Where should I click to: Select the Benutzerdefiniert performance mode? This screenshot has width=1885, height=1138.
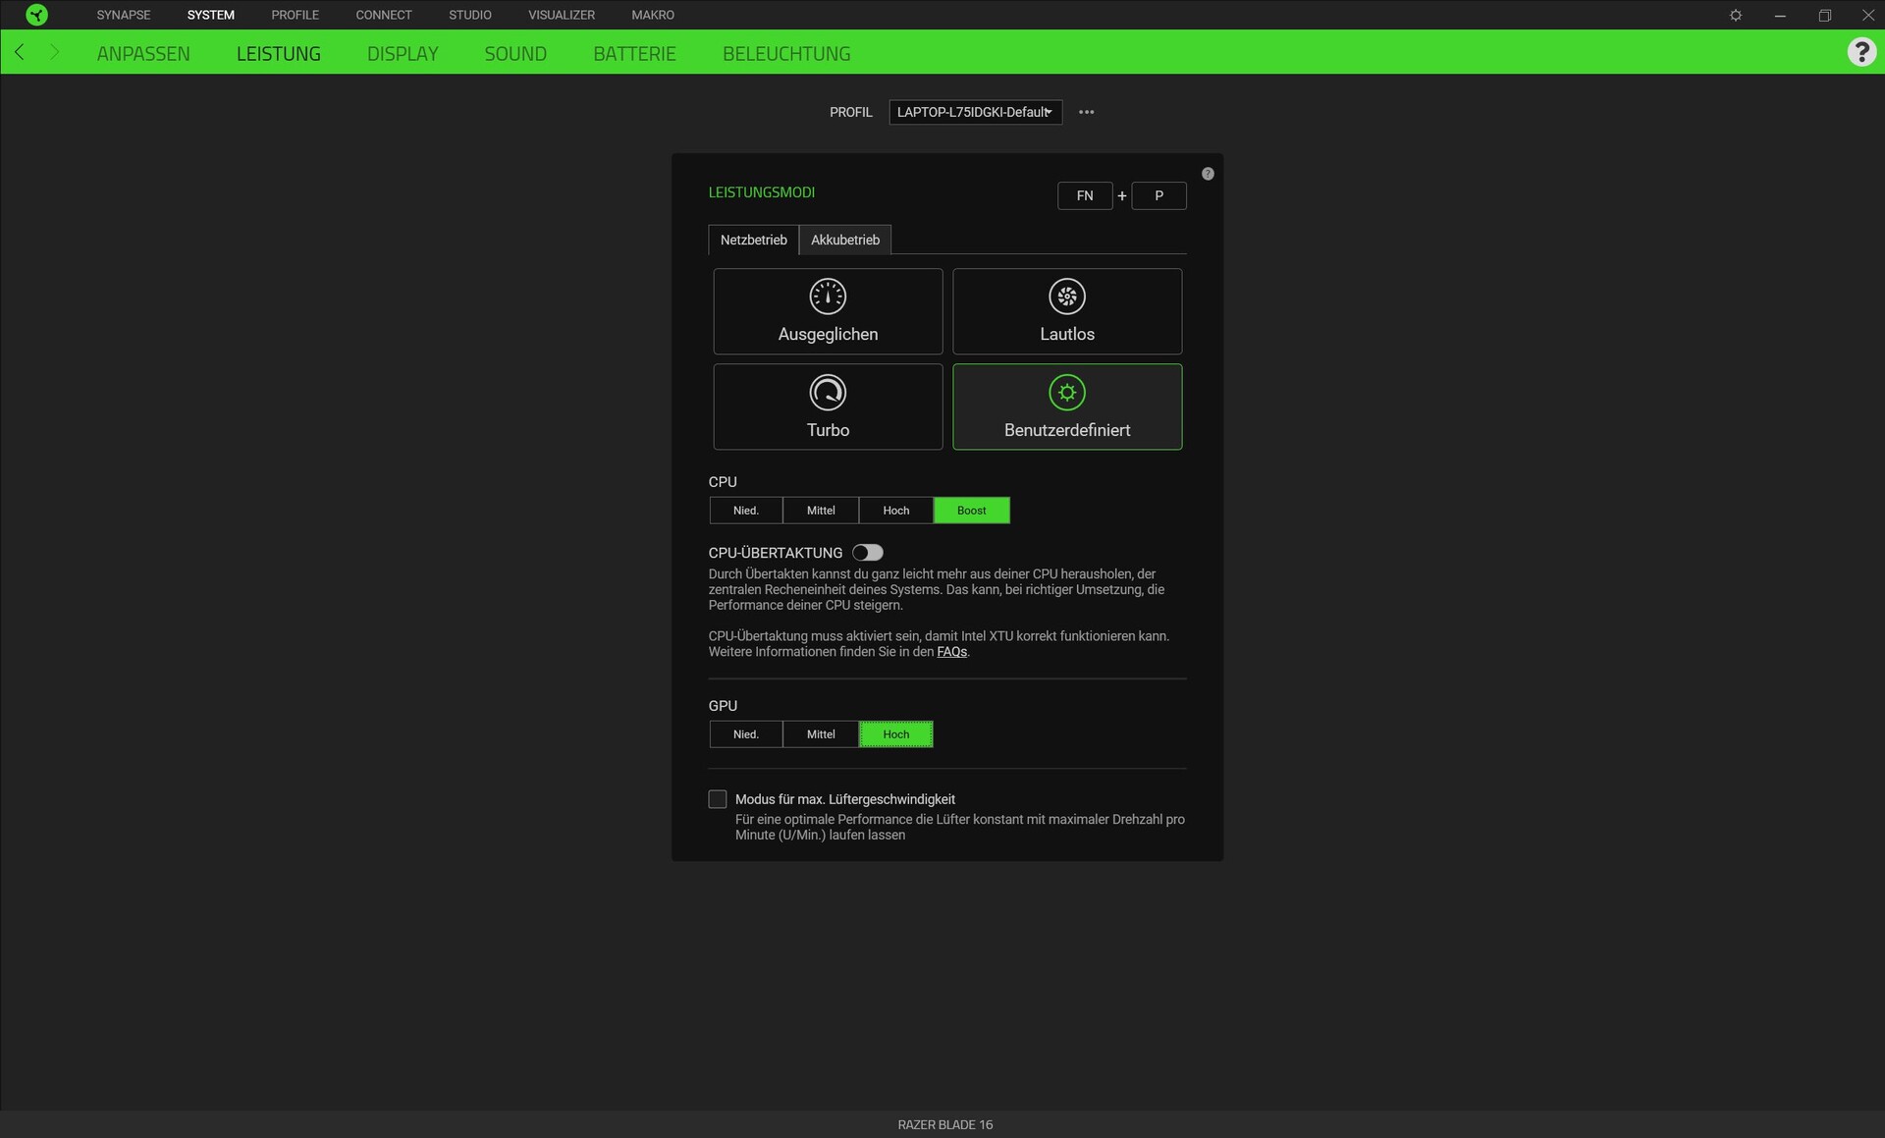coord(1067,406)
